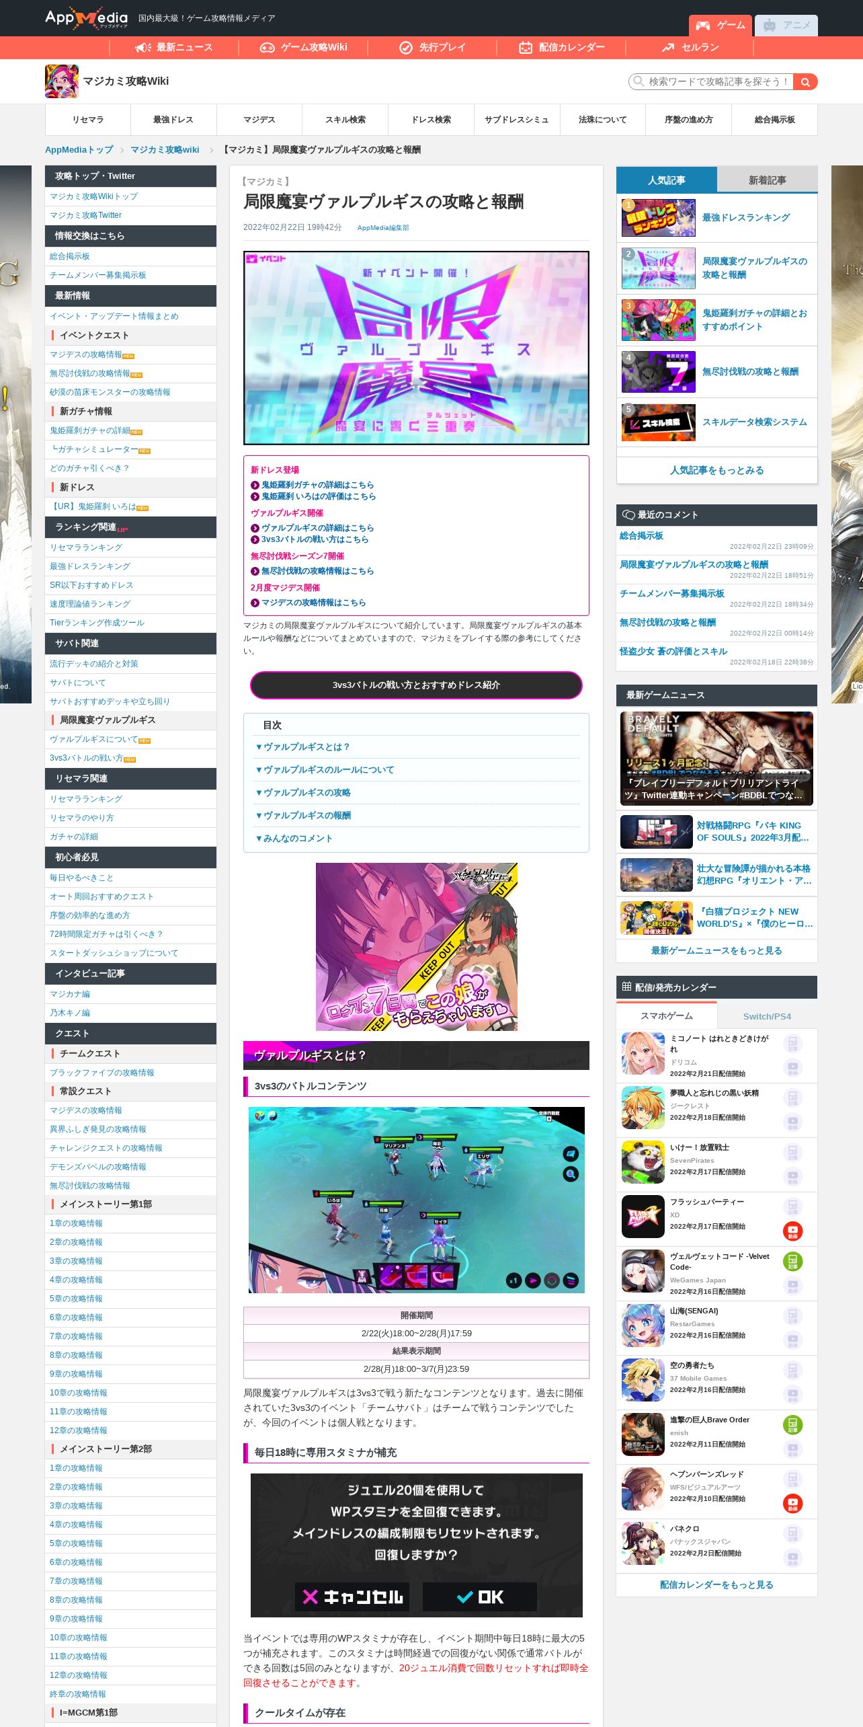
Task: Click the green article icon for 進撃の巨人Brave Order
Action: pos(793,1425)
